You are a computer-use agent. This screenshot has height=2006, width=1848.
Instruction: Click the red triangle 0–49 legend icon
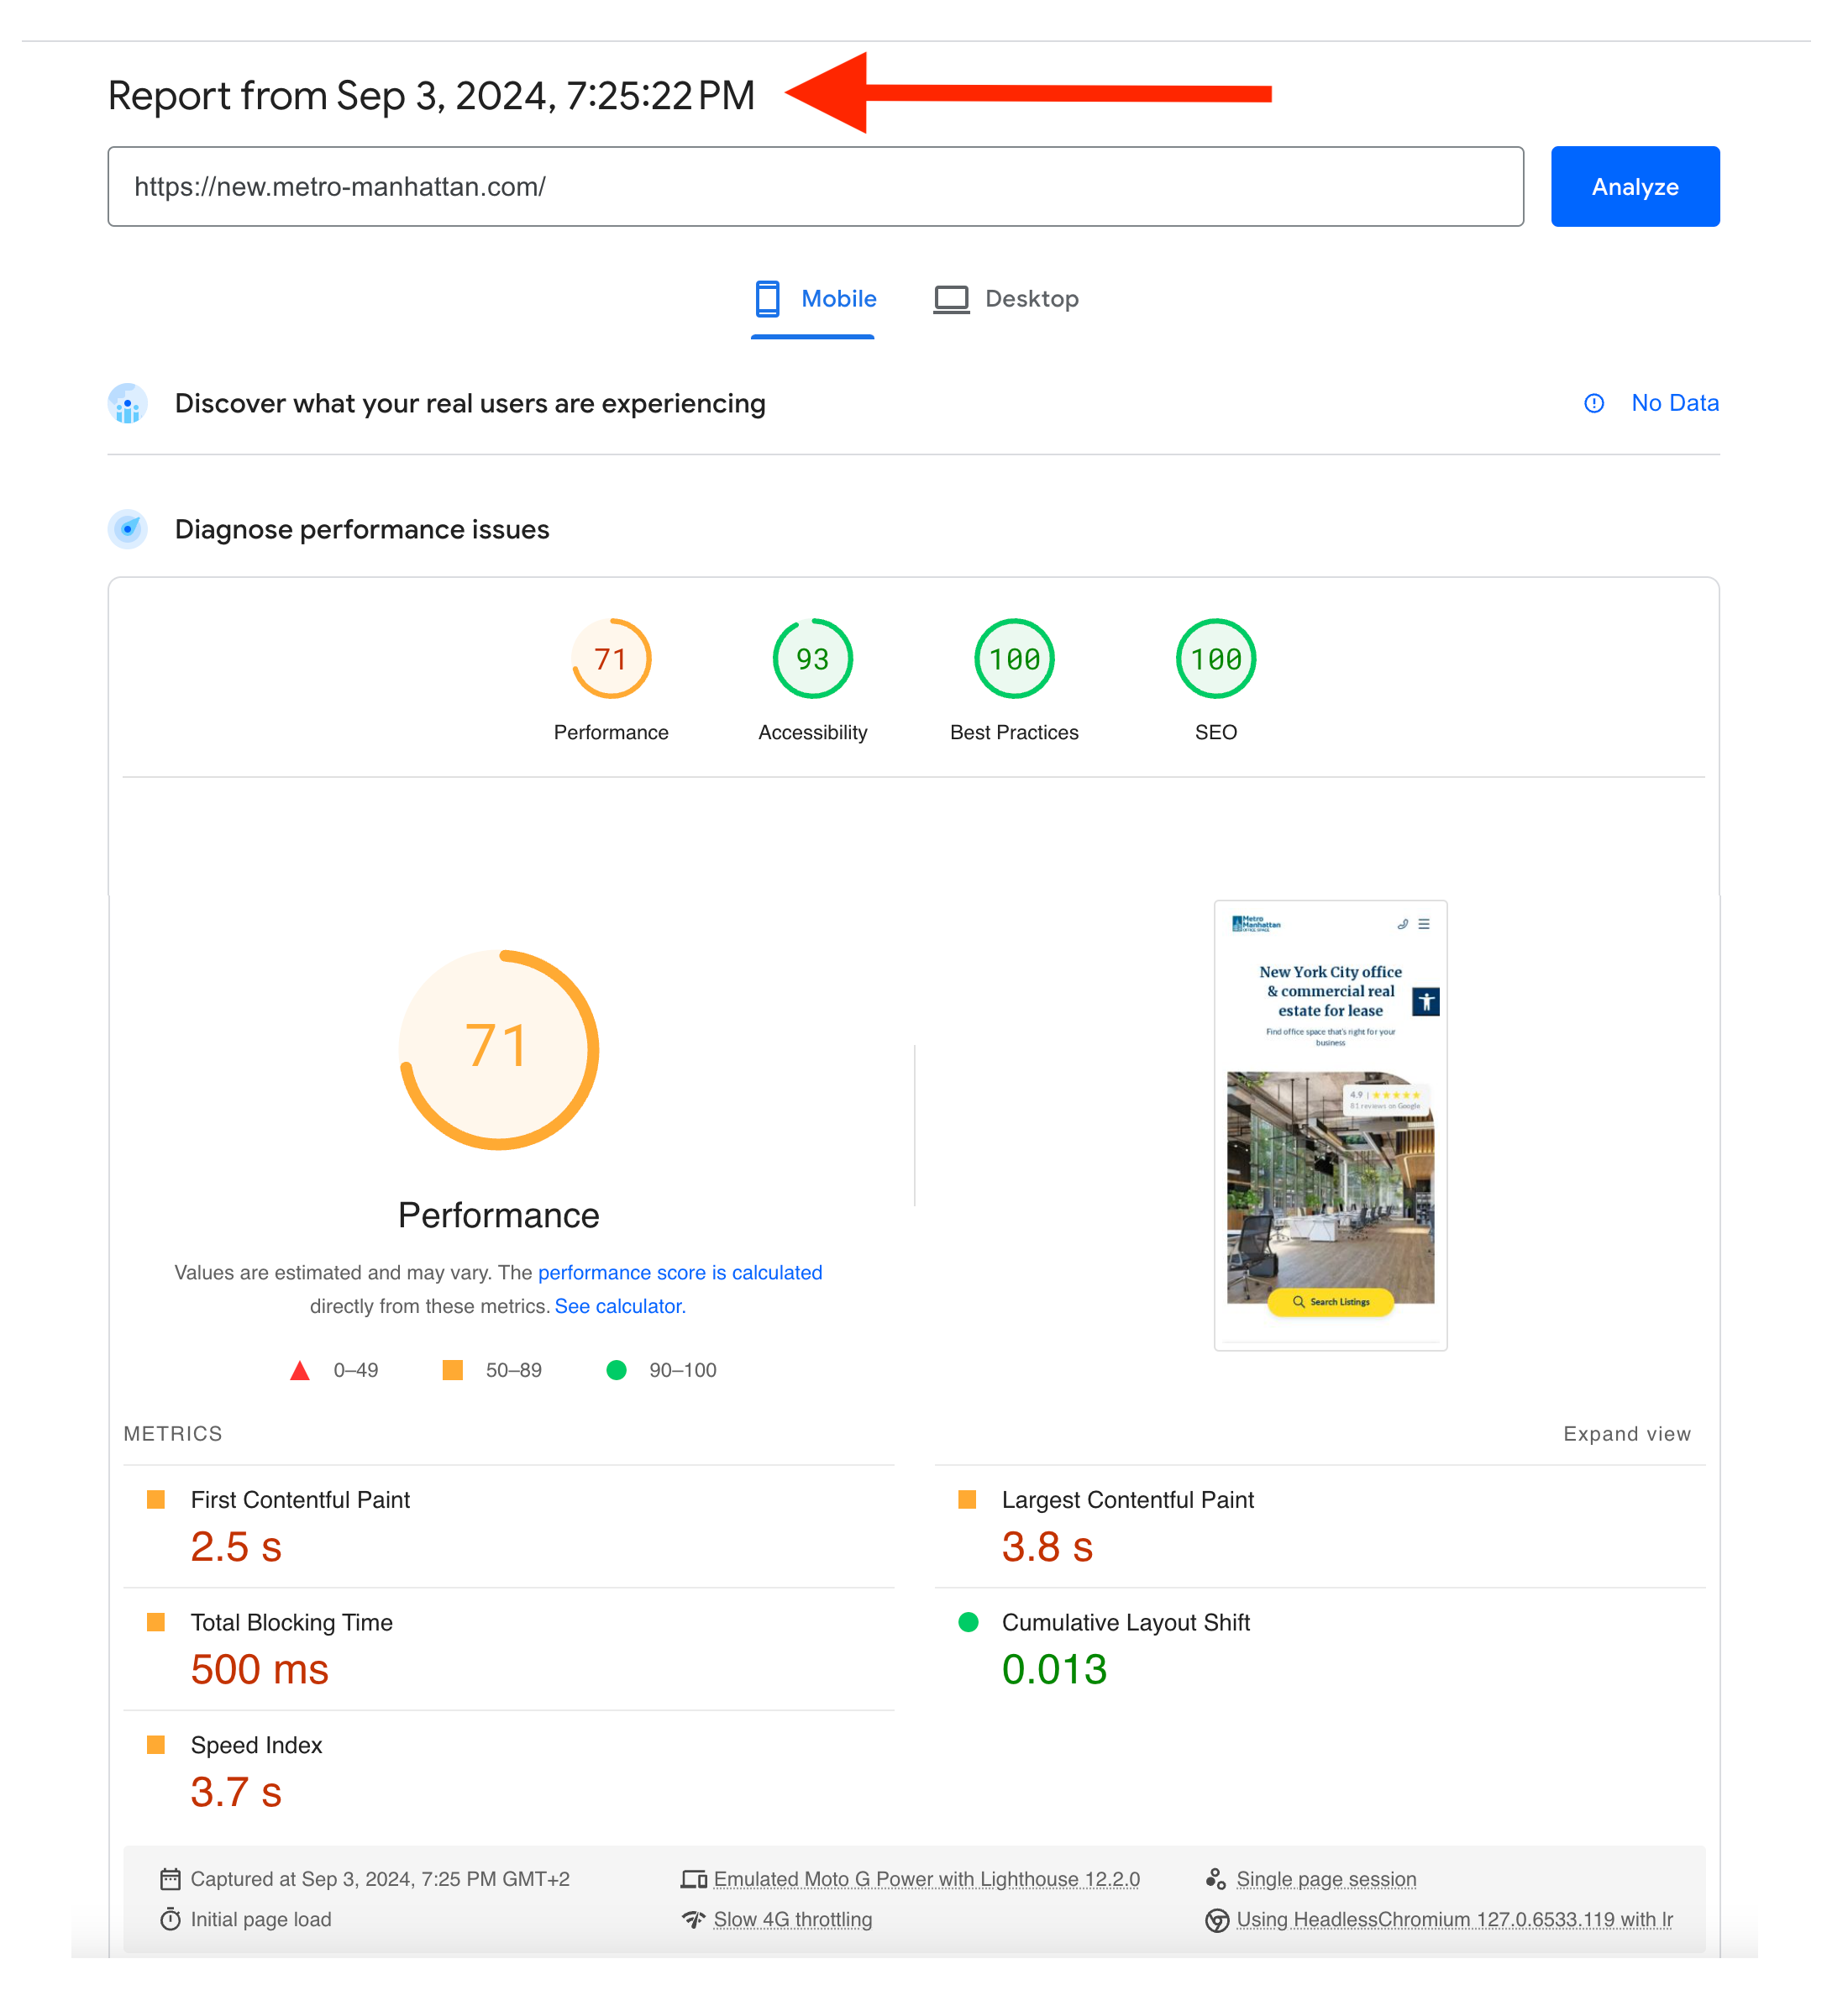[300, 1370]
